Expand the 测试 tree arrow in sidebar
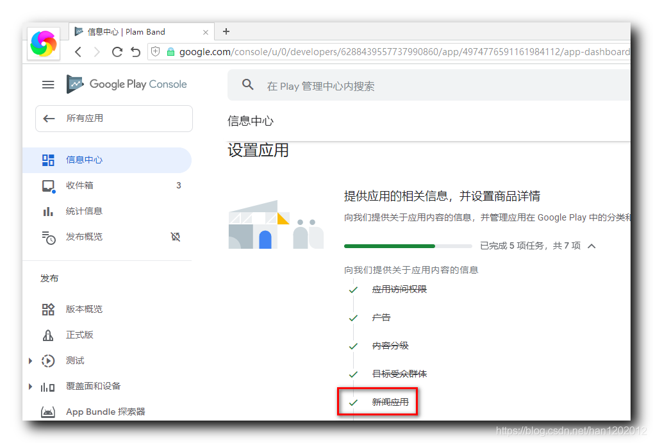Image resolution: width=653 pixels, height=443 pixels. click(30, 361)
